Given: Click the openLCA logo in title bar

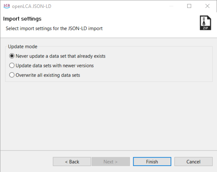Looking at the screenshot, I should tap(7, 6).
